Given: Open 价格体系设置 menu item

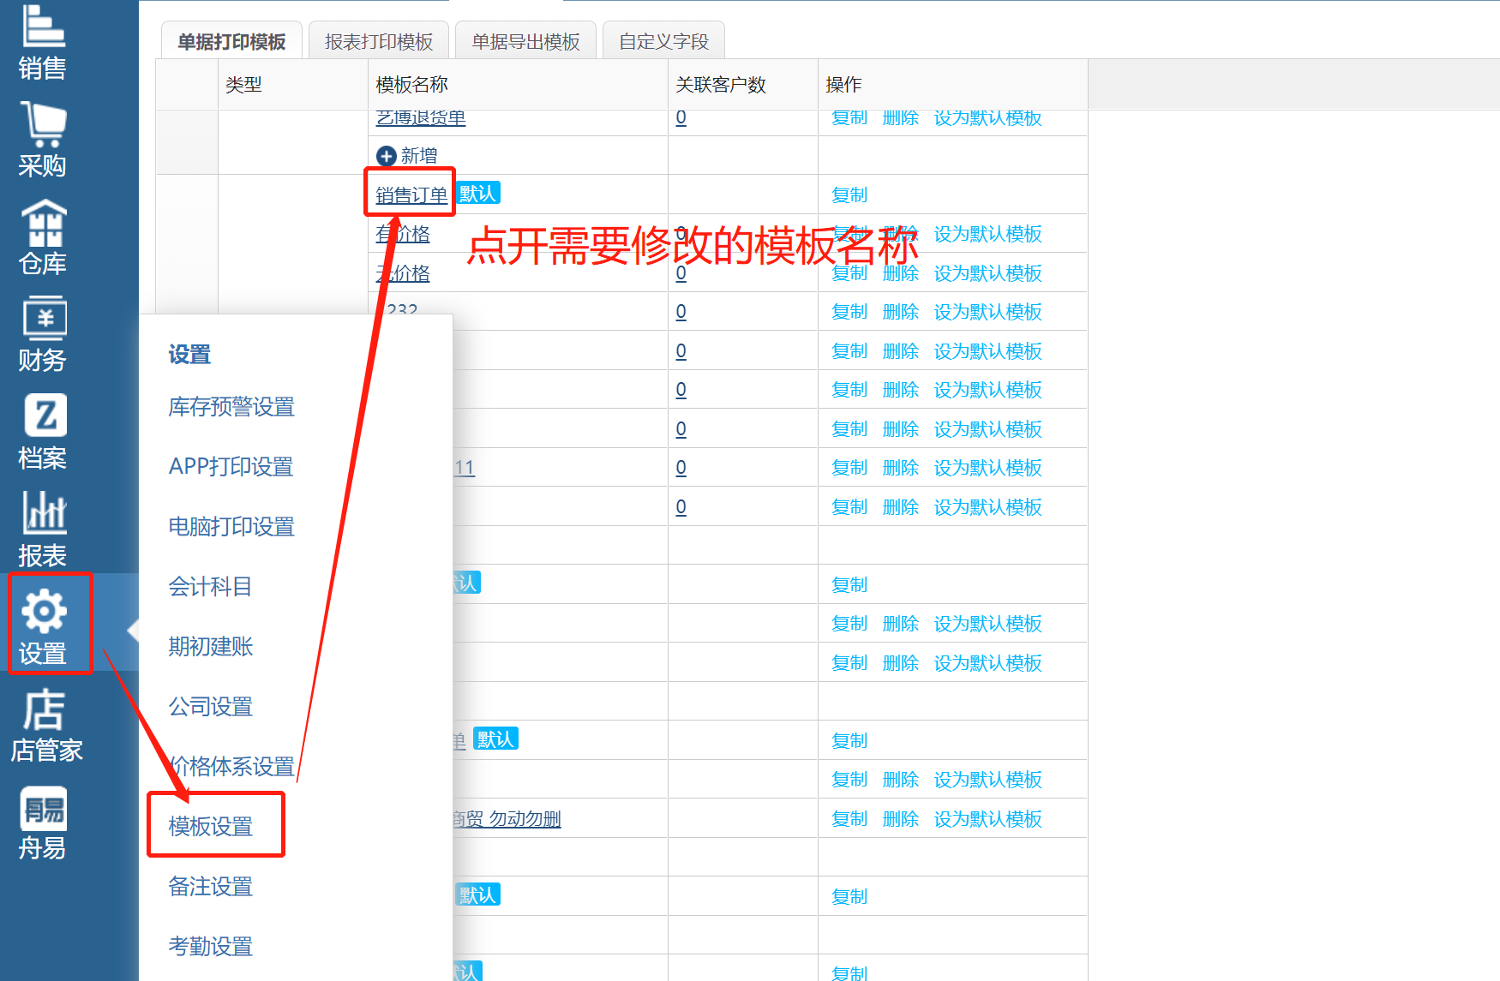Looking at the screenshot, I should 231,767.
